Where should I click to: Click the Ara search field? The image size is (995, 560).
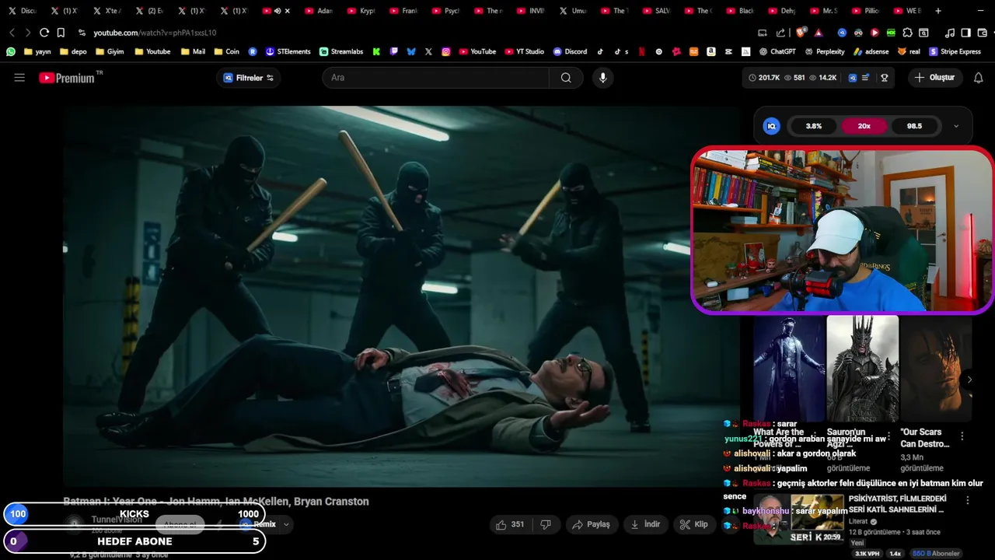[x=435, y=78]
